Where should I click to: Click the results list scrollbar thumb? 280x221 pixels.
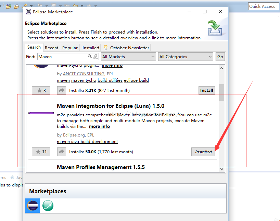[x=221, y=92]
